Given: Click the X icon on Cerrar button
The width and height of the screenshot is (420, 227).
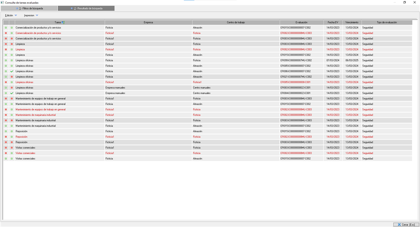Looking at the screenshot, I should [399, 224].
